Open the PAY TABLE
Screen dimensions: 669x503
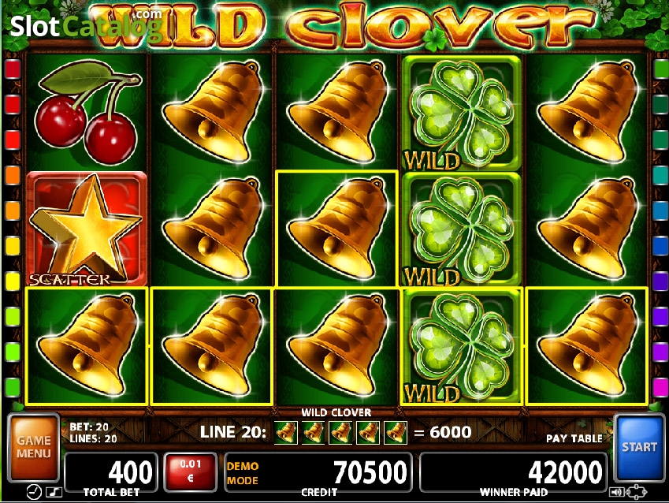click(574, 438)
